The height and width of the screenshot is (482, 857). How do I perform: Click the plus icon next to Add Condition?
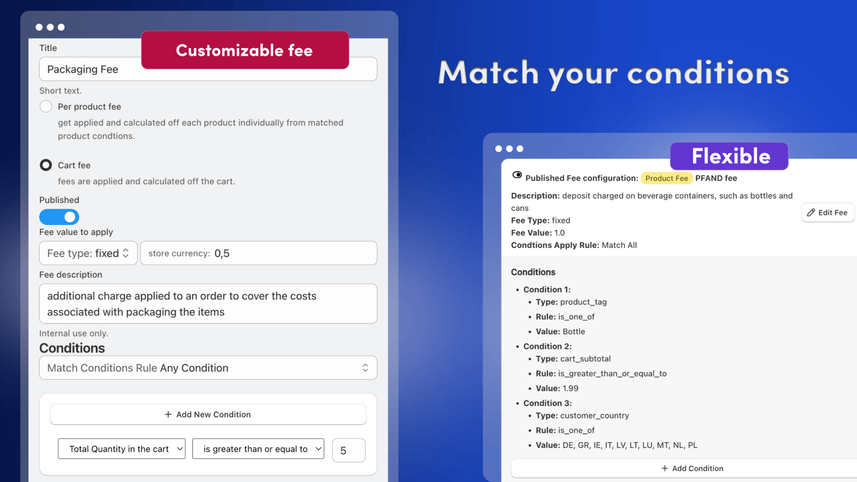665,469
